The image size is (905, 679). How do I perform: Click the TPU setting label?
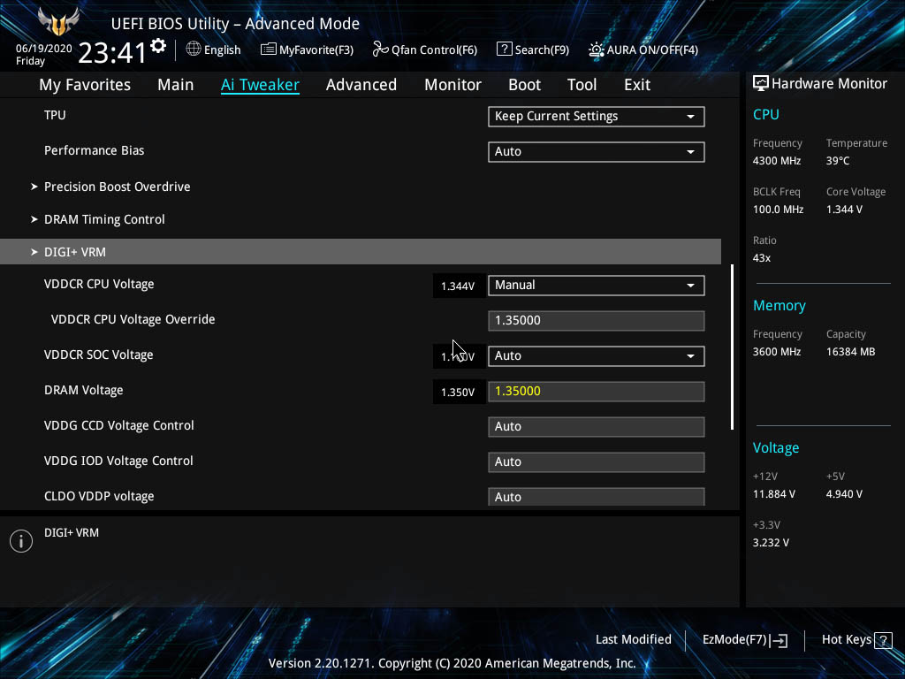click(x=55, y=115)
